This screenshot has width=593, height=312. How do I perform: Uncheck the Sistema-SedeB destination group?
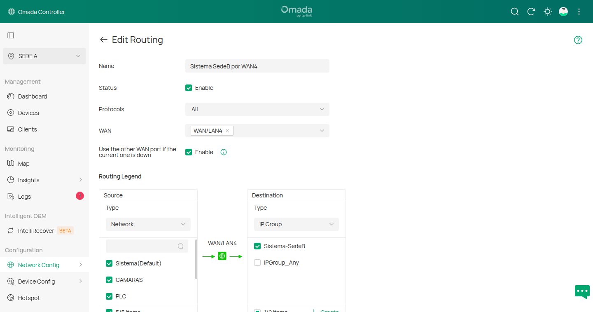257,246
